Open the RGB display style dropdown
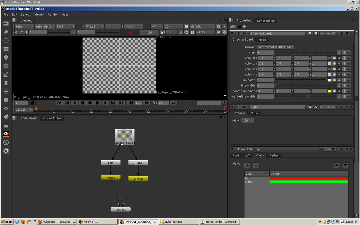Viewport: 360px width, 225px height. coord(65,26)
